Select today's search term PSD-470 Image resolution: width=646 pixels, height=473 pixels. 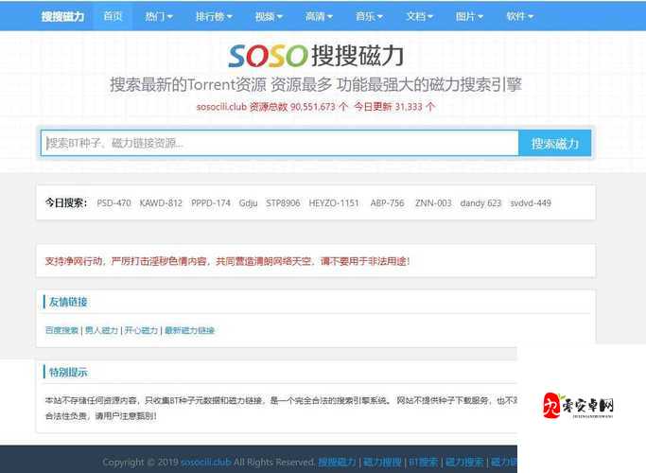[x=113, y=203]
